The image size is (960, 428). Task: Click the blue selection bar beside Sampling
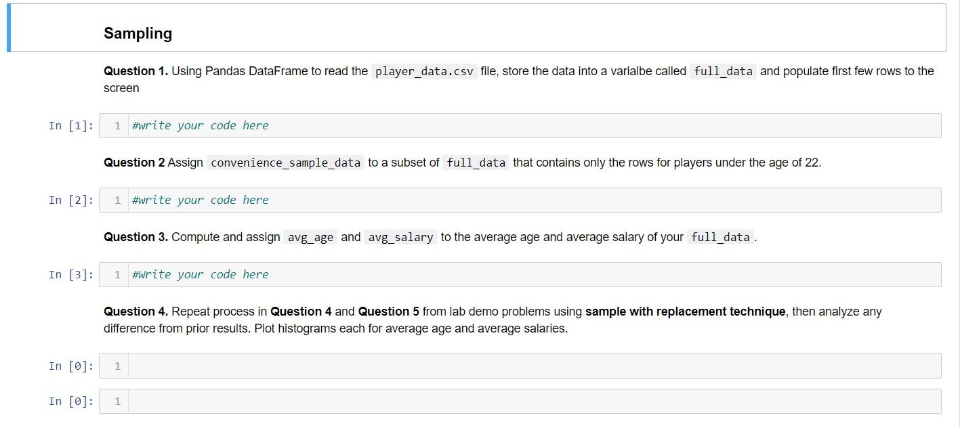pos(7,28)
